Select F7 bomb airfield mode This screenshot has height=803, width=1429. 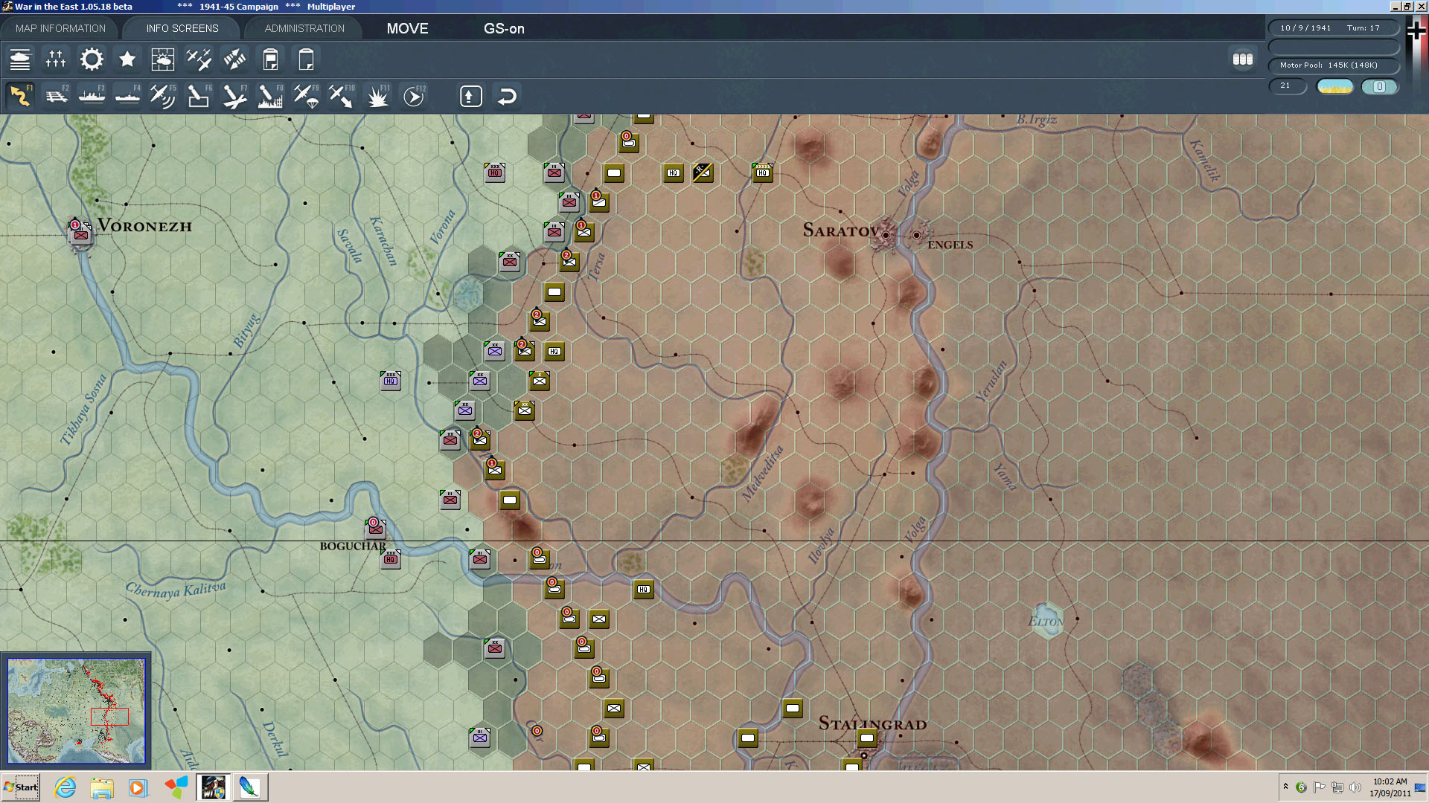pos(234,96)
